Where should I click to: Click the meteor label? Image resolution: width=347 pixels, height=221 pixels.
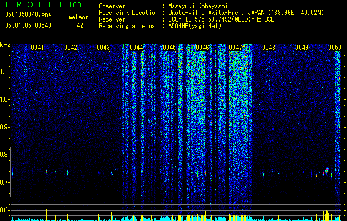pyautogui.click(x=78, y=17)
